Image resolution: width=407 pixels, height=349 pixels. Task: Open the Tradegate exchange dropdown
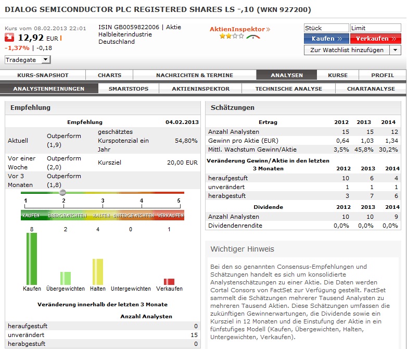click(x=28, y=60)
